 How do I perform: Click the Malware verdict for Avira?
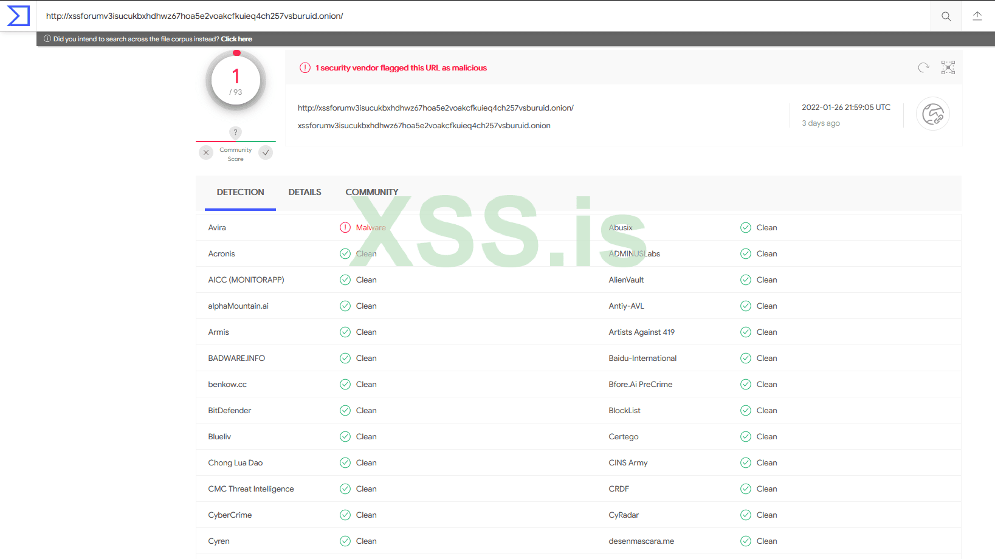coord(371,228)
